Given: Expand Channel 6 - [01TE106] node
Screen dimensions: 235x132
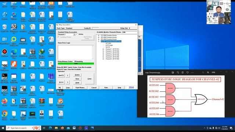Looking at the screenshot, I should 103,59.
